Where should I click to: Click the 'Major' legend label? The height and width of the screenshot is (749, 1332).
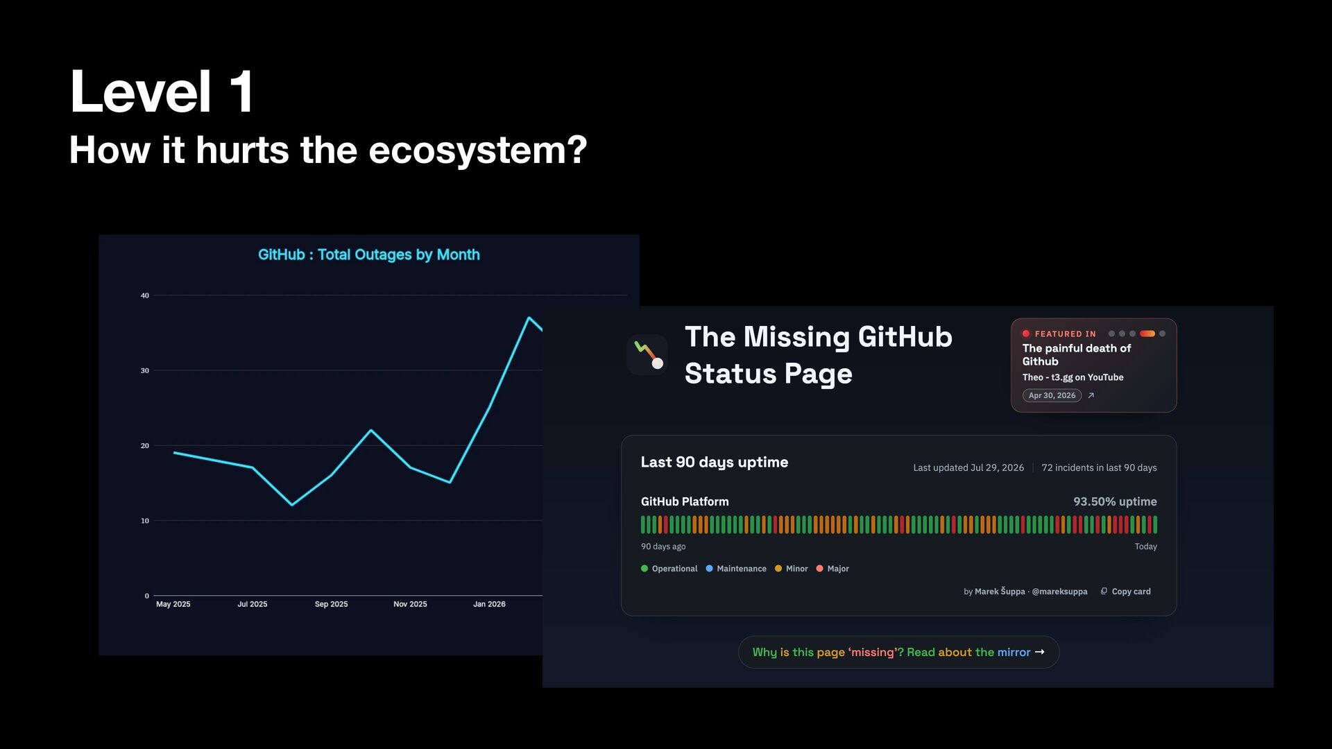click(x=838, y=569)
